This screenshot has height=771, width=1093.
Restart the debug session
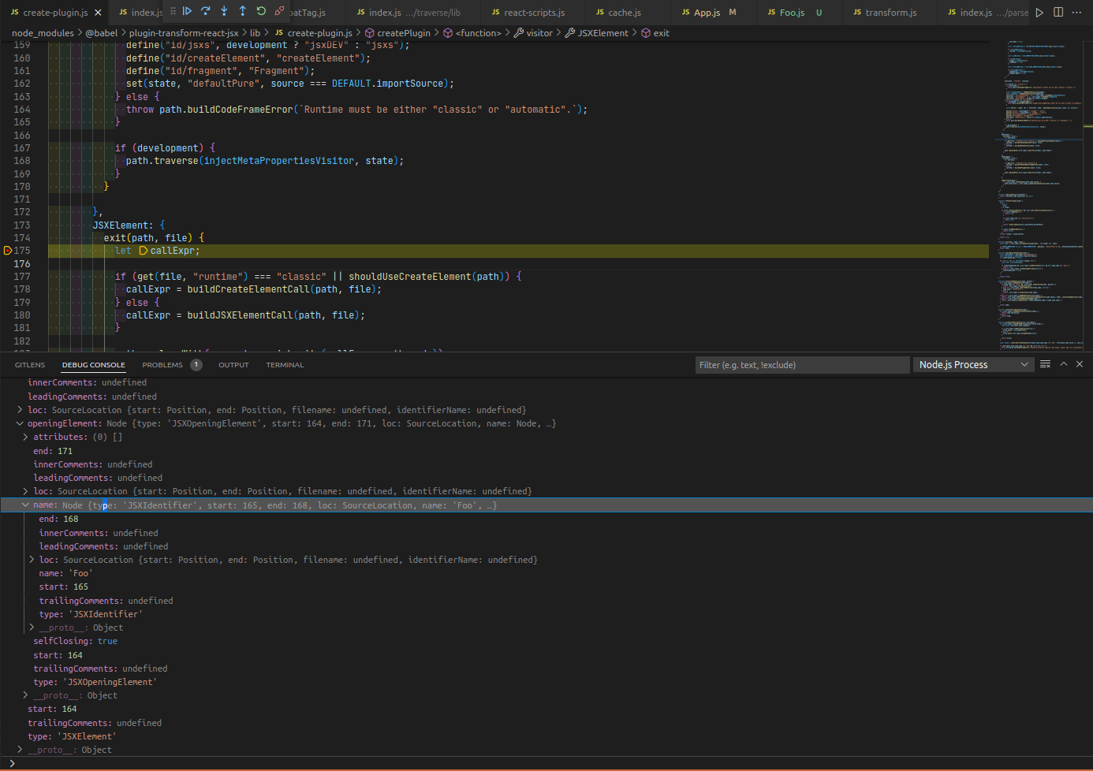click(261, 11)
